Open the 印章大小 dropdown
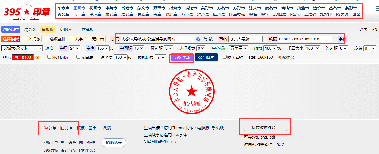Viewport: 379px width, 154px height. click(x=313, y=48)
